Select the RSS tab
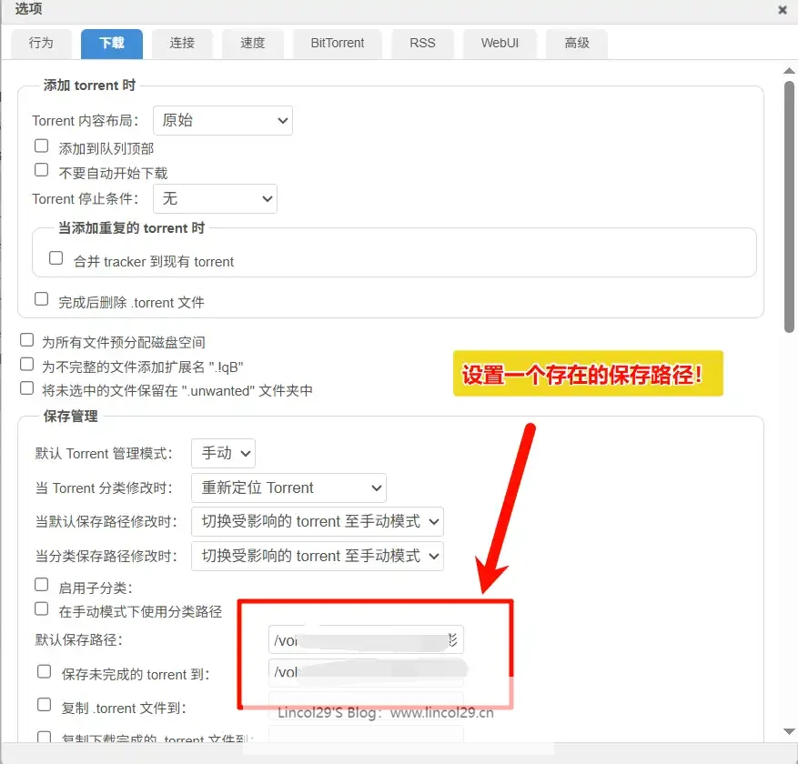Image resolution: width=798 pixels, height=764 pixels. coord(422,43)
